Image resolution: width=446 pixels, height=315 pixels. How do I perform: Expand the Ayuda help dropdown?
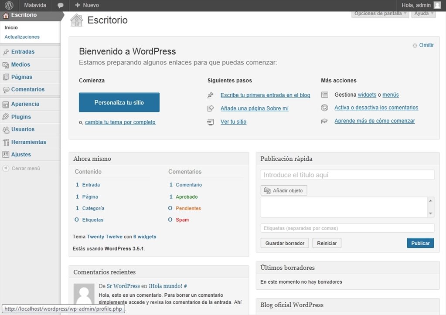[x=423, y=14]
